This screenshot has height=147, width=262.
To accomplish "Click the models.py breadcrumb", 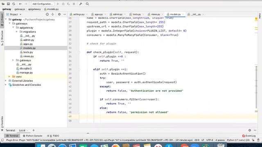I will (51, 9).
